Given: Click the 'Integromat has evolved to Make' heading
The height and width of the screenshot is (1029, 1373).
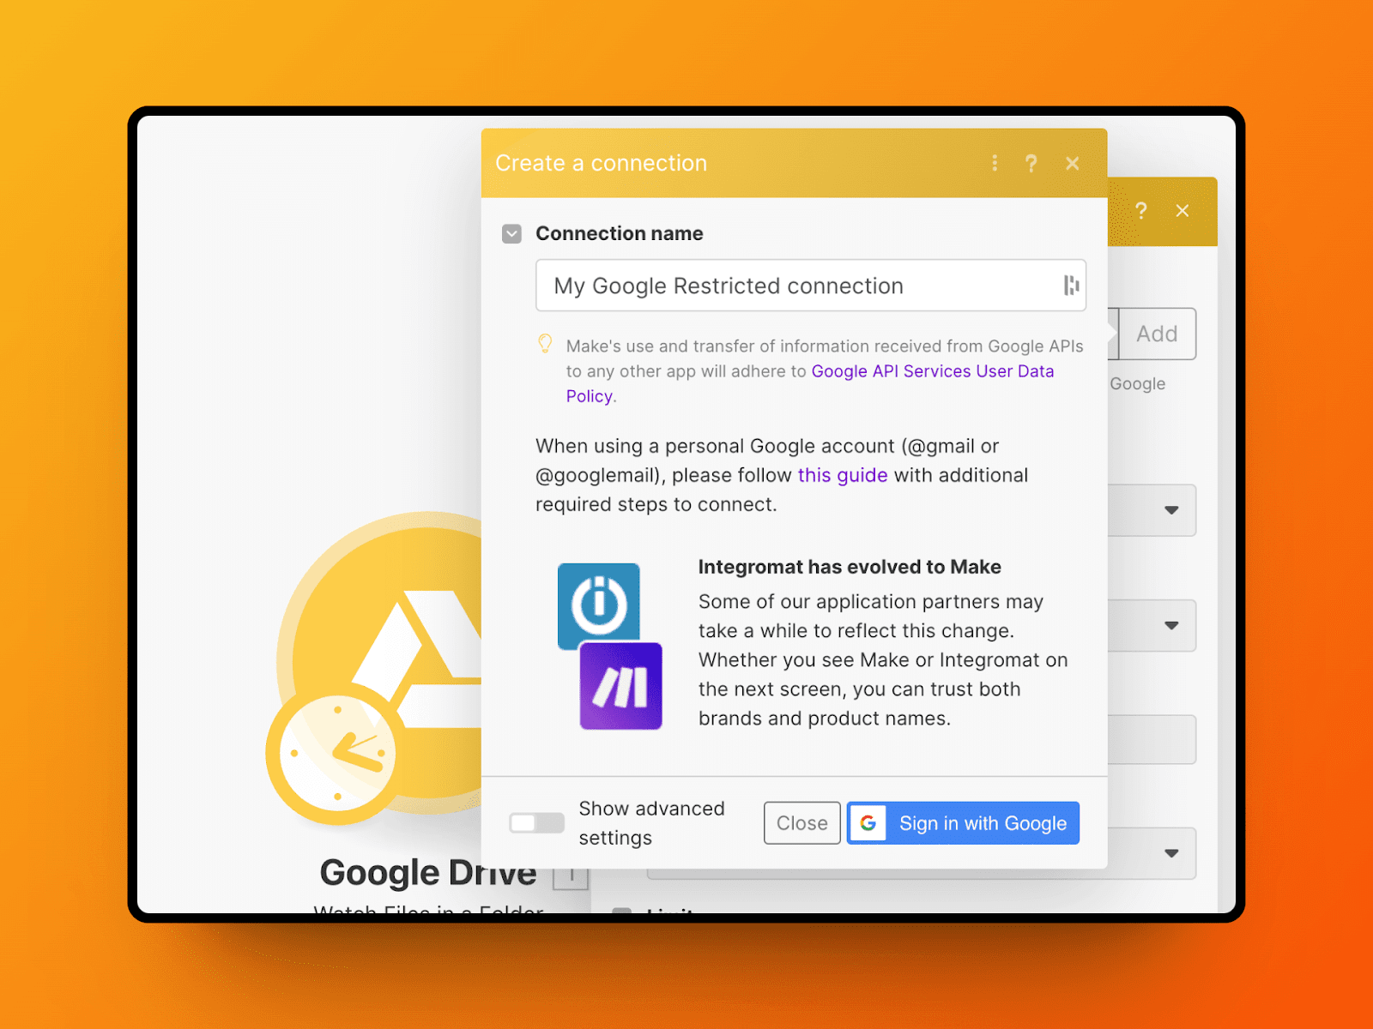Looking at the screenshot, I should pyautogui.click(x=850, y=567).
